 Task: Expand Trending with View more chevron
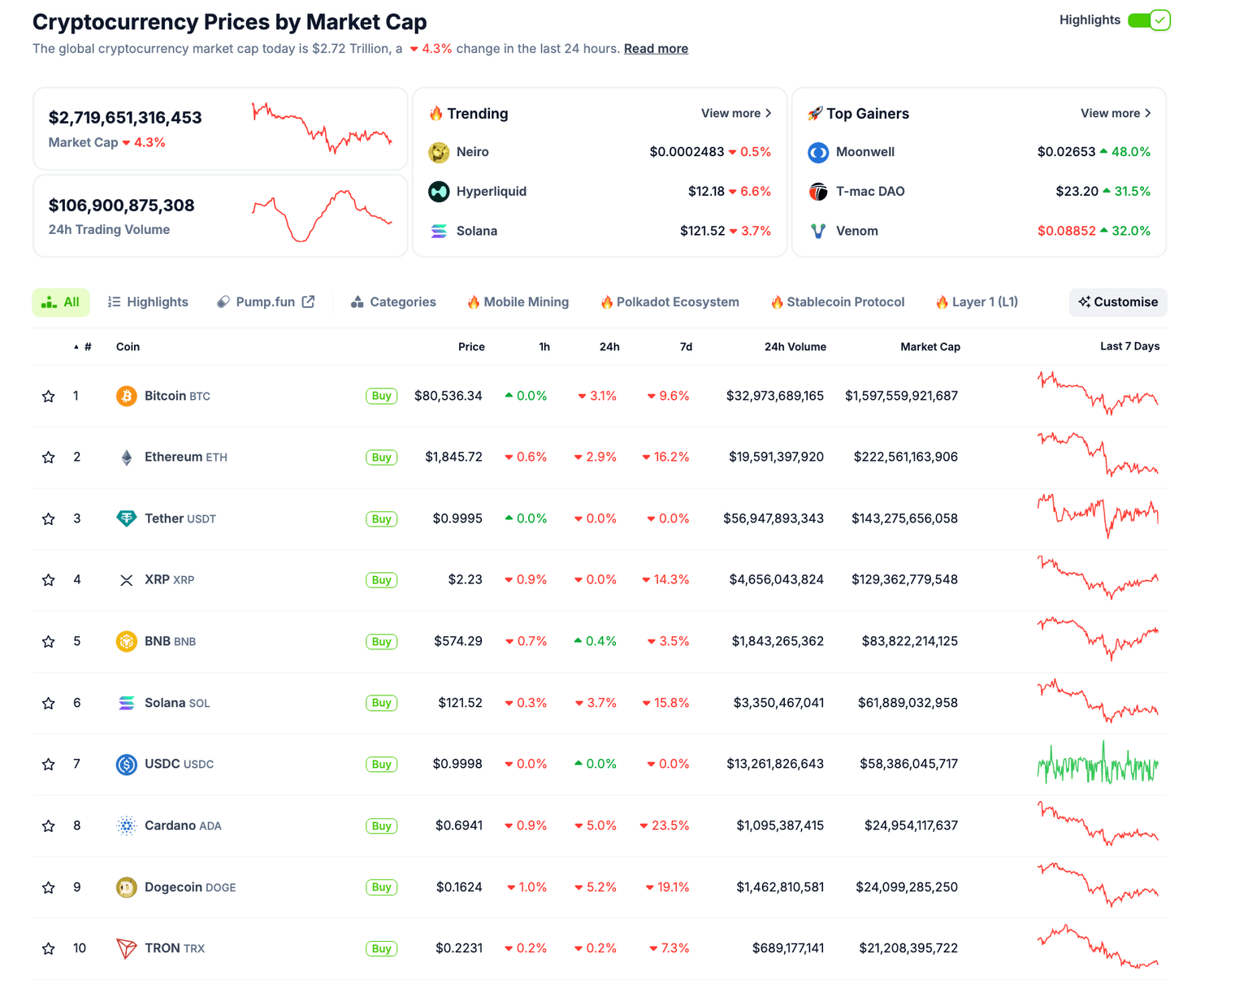767,113
